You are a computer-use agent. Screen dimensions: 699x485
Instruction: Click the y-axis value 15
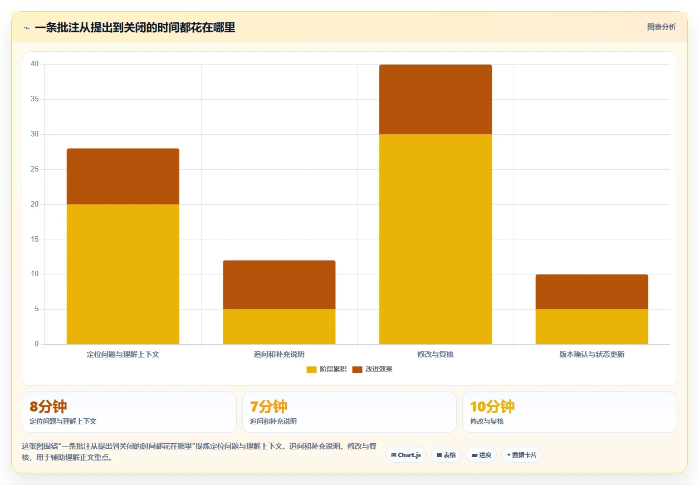pyautogui.click(x=35, y=239)
